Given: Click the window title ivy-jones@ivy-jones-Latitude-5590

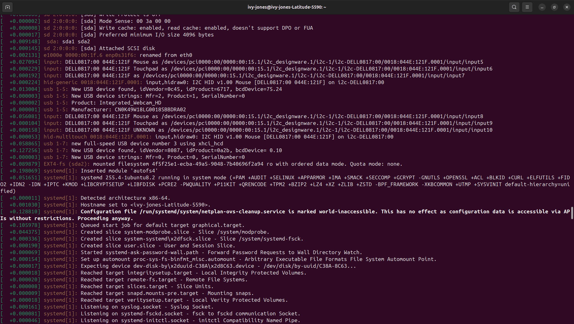Looking at the screenshot, I should pyautogui.click(x=287, y=7).
